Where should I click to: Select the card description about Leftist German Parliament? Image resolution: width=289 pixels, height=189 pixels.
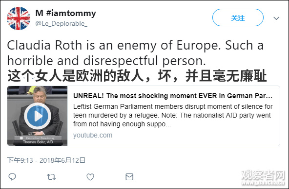[x=173, y=115]
